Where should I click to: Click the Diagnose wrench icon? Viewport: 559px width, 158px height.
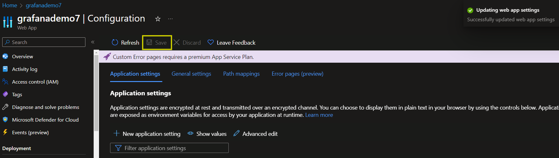[5, 107]
